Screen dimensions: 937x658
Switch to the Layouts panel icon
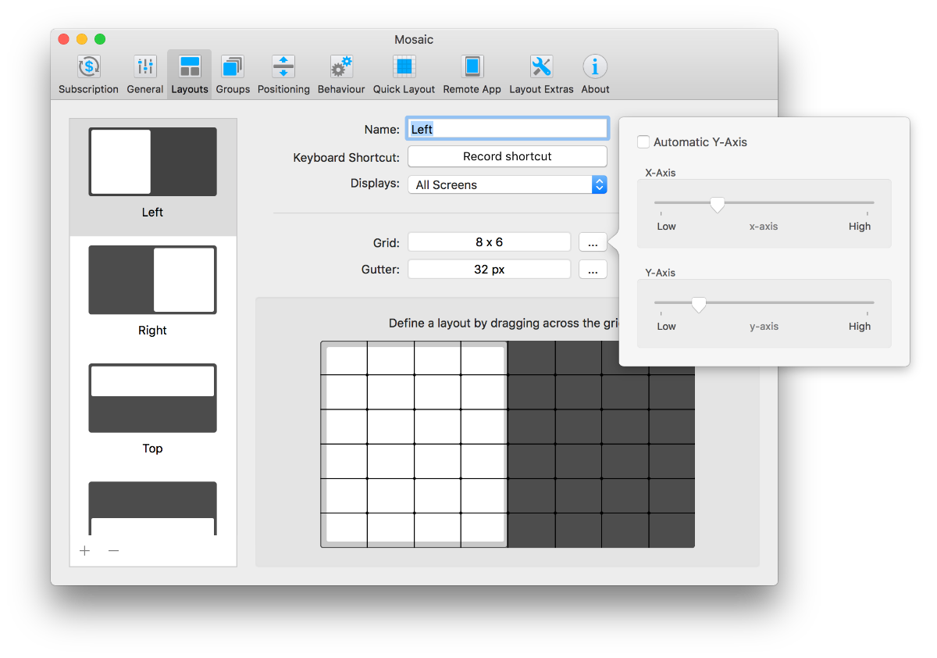[189, 73]
